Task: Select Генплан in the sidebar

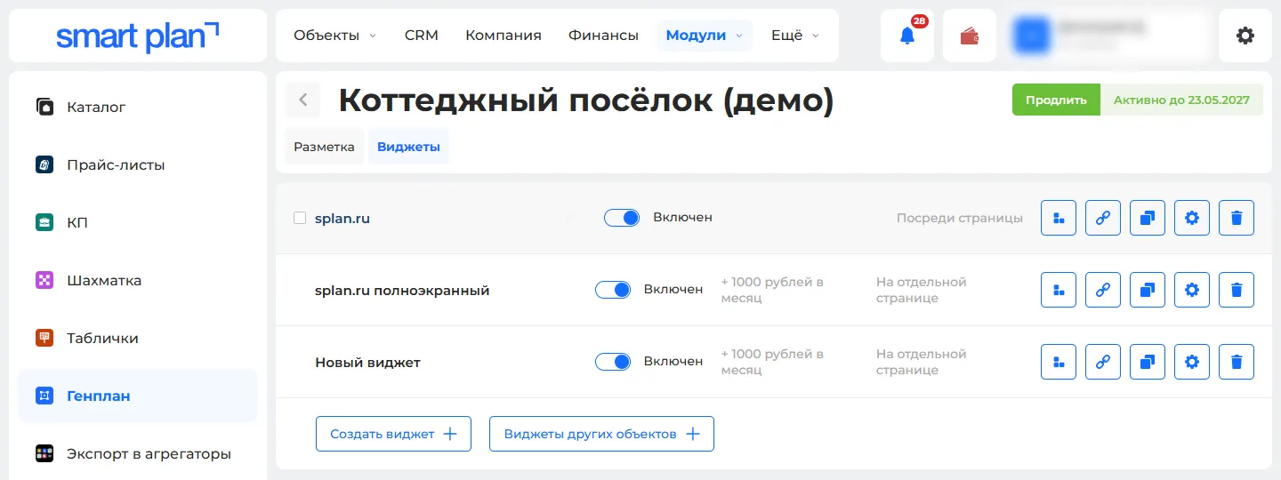Action: click(138, 396)
